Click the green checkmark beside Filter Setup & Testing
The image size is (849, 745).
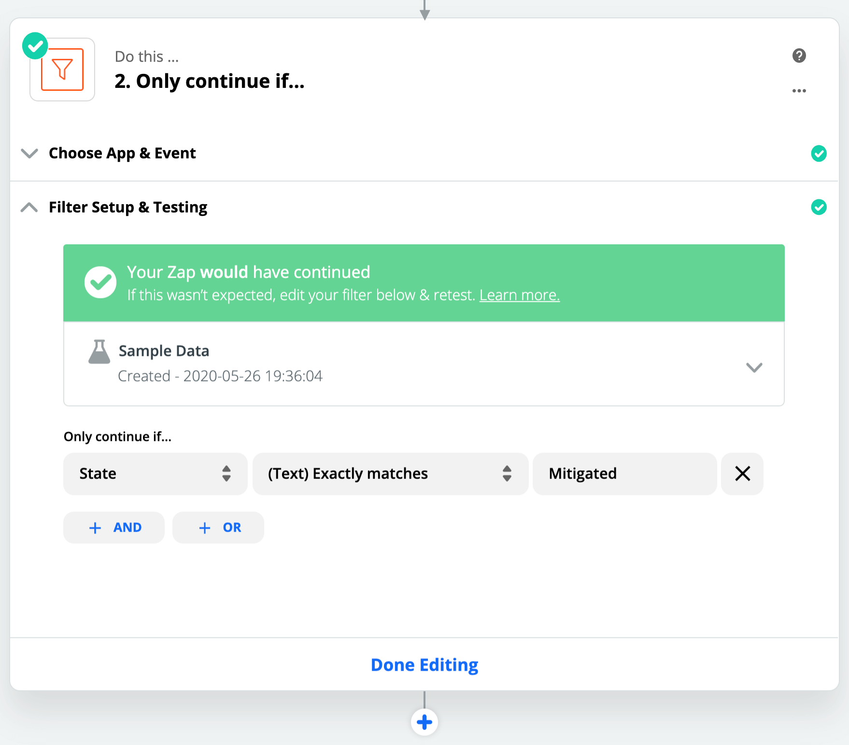pos(819,207)
